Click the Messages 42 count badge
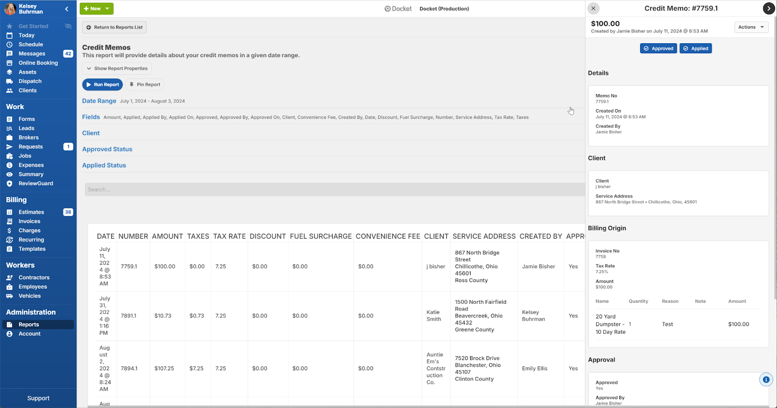Viewport: 777px width, 408px height. tap(68, 54)
